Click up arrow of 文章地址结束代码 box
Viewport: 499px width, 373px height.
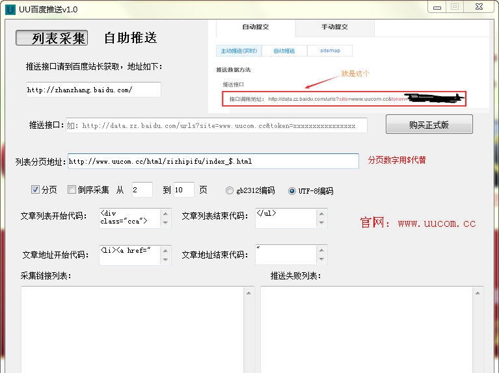[322, 250]
